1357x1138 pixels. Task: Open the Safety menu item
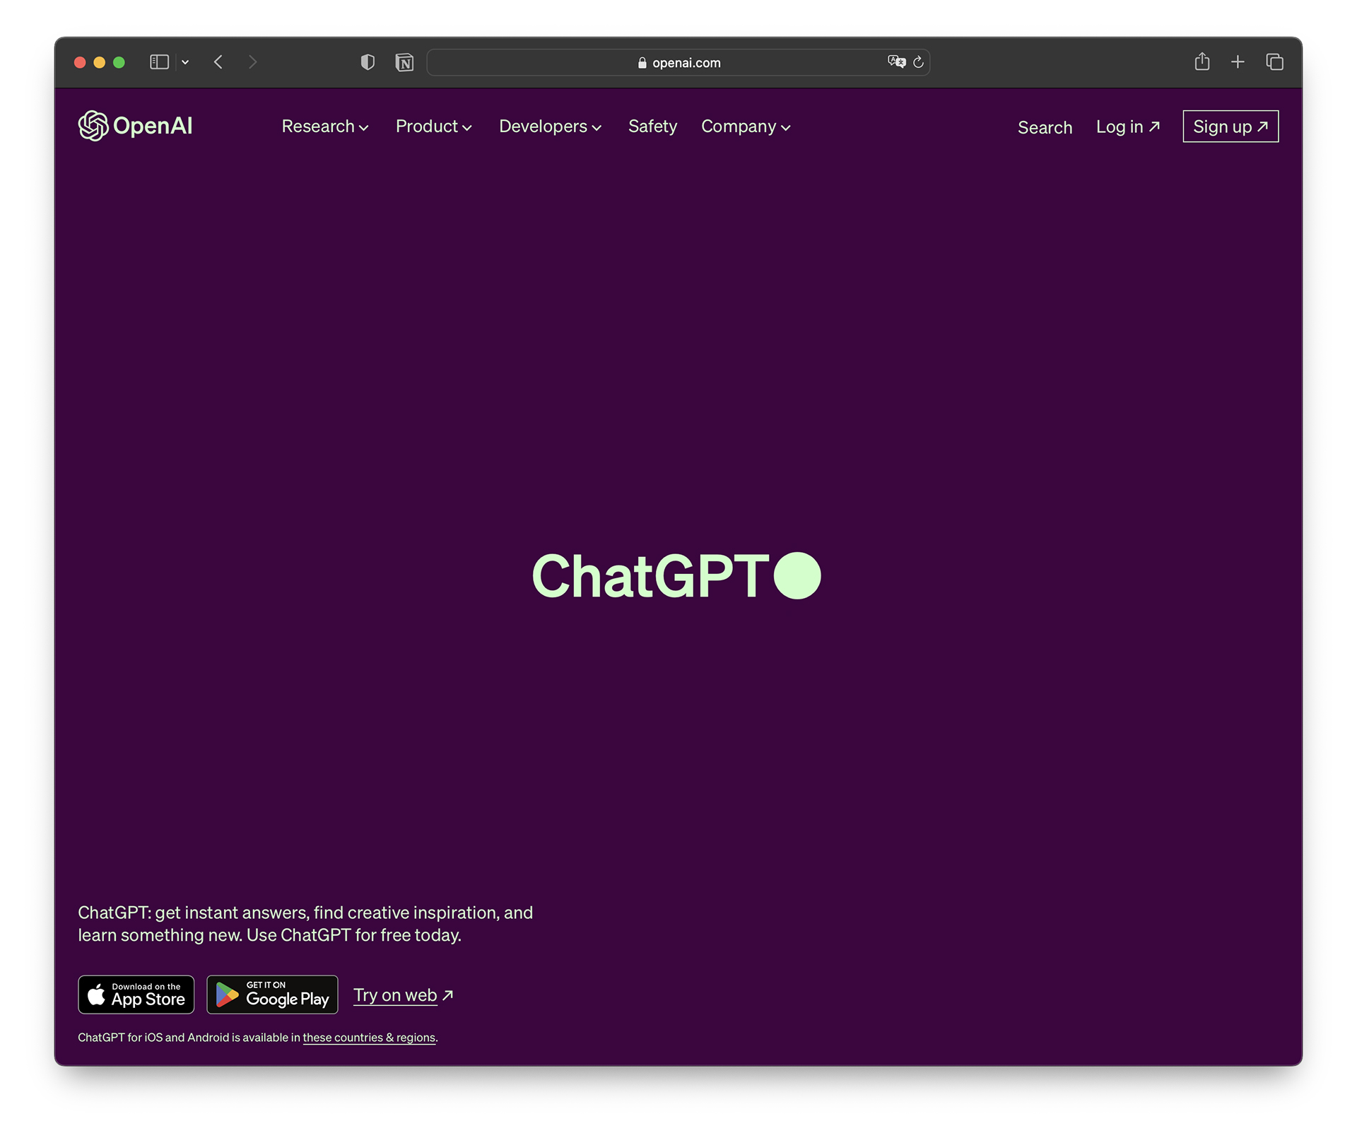[x=652, y=127]
